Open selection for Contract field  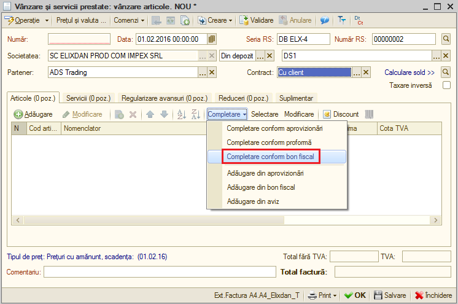[356, 72]
